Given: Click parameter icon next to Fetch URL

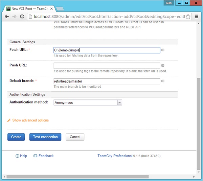Looking at the screenshot, I should [163, 50].
